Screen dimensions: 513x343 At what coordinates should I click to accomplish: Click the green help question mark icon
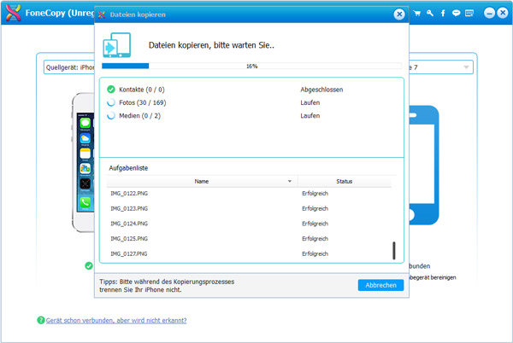(40, 320)
